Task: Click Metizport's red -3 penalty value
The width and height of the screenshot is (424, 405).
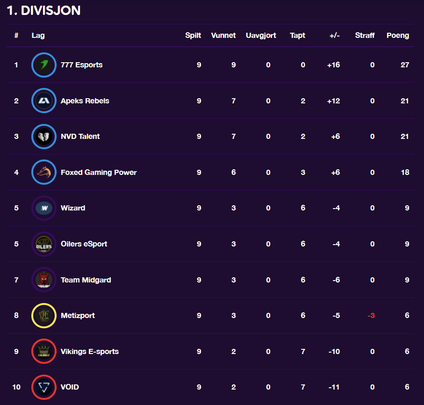Action: point(371,316)
